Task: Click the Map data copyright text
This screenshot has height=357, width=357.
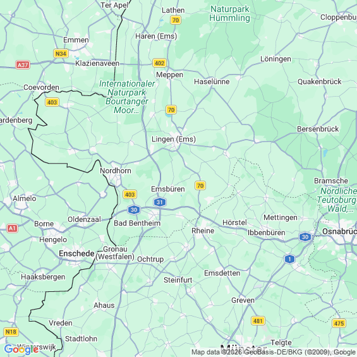Action: (274, 352)
